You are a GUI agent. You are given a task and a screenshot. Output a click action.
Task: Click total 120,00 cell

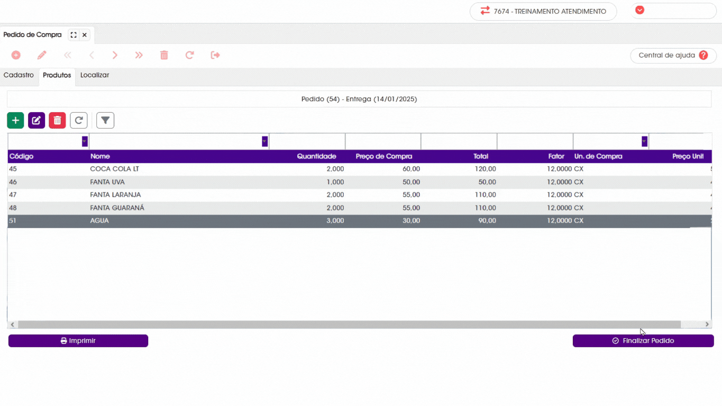pos(459,169)
